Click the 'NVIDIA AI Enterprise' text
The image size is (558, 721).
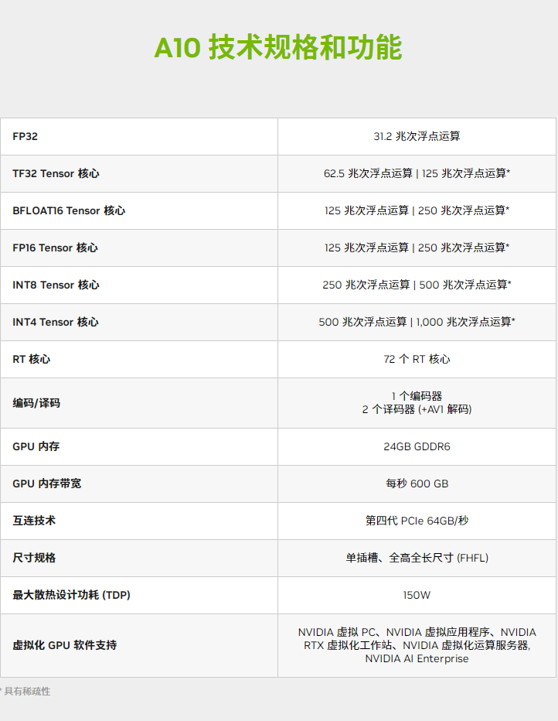coord(417,659)
